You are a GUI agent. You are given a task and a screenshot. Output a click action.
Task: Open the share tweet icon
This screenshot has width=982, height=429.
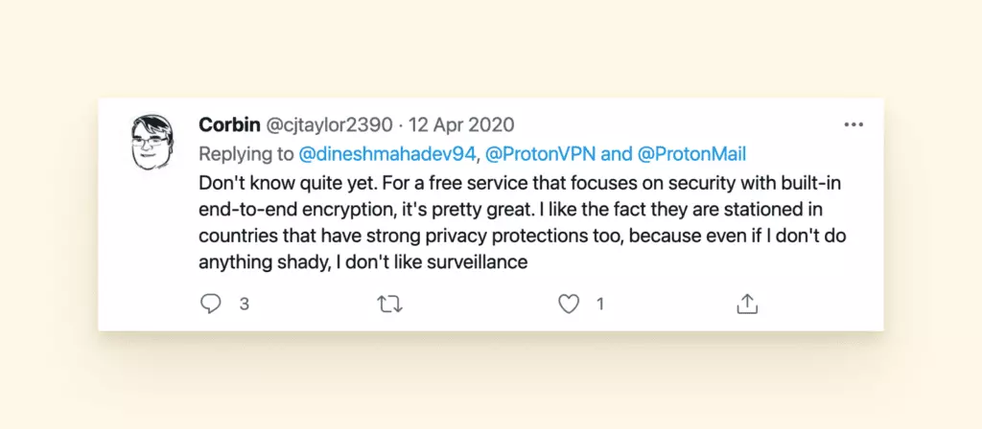pos(747,304)
